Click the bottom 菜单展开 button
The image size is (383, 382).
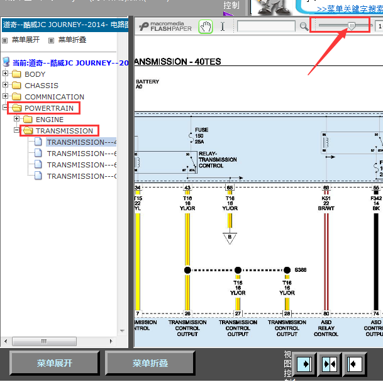pos(55,363)
